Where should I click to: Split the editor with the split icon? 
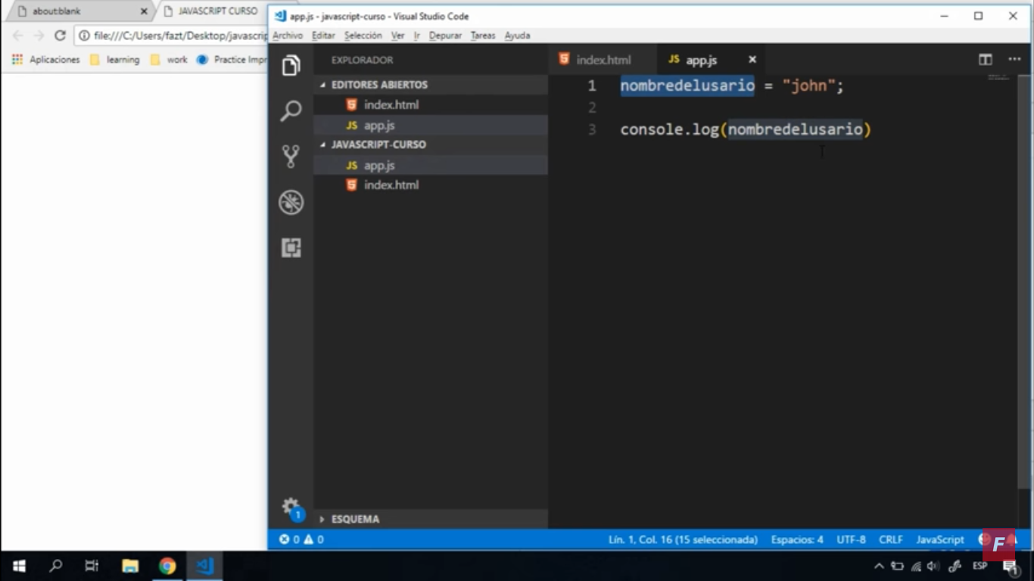tap(985, 60)
